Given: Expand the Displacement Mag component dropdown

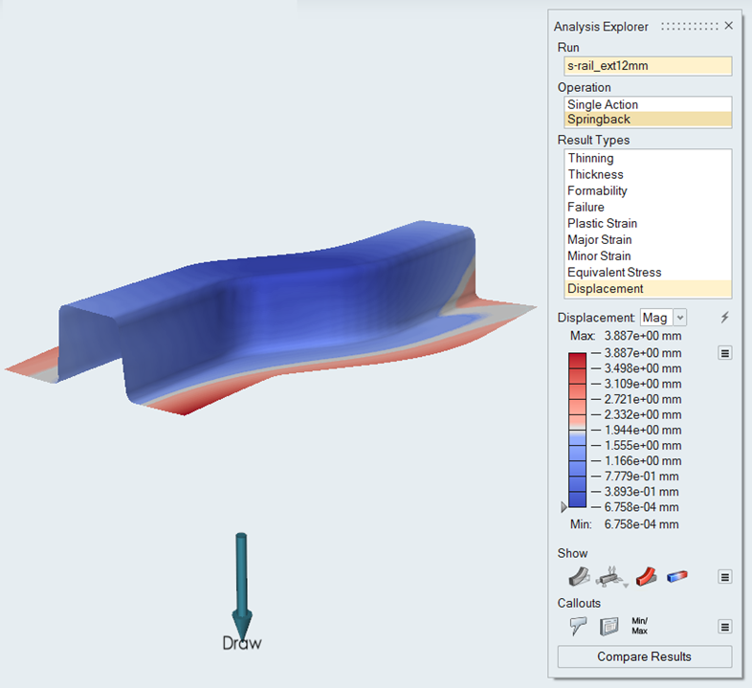Looking at the screenshot, I should [x=680, y=318].
